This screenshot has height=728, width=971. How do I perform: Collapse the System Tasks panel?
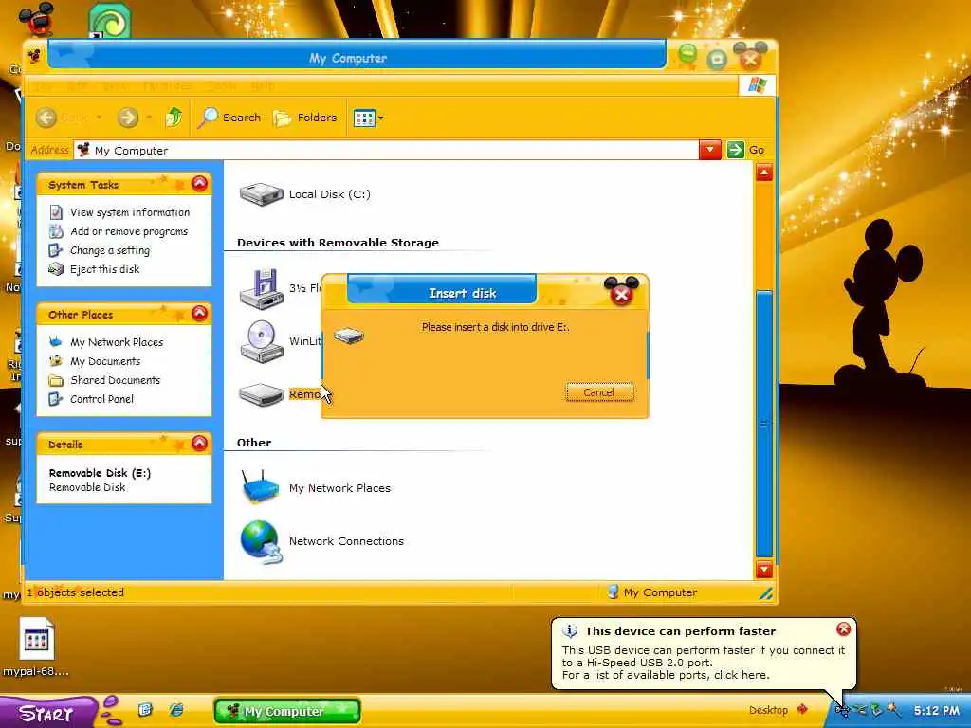[199, 183]
